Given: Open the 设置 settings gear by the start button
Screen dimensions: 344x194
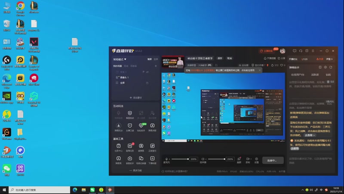Looking at the screenshot, I should pos(256,160).
